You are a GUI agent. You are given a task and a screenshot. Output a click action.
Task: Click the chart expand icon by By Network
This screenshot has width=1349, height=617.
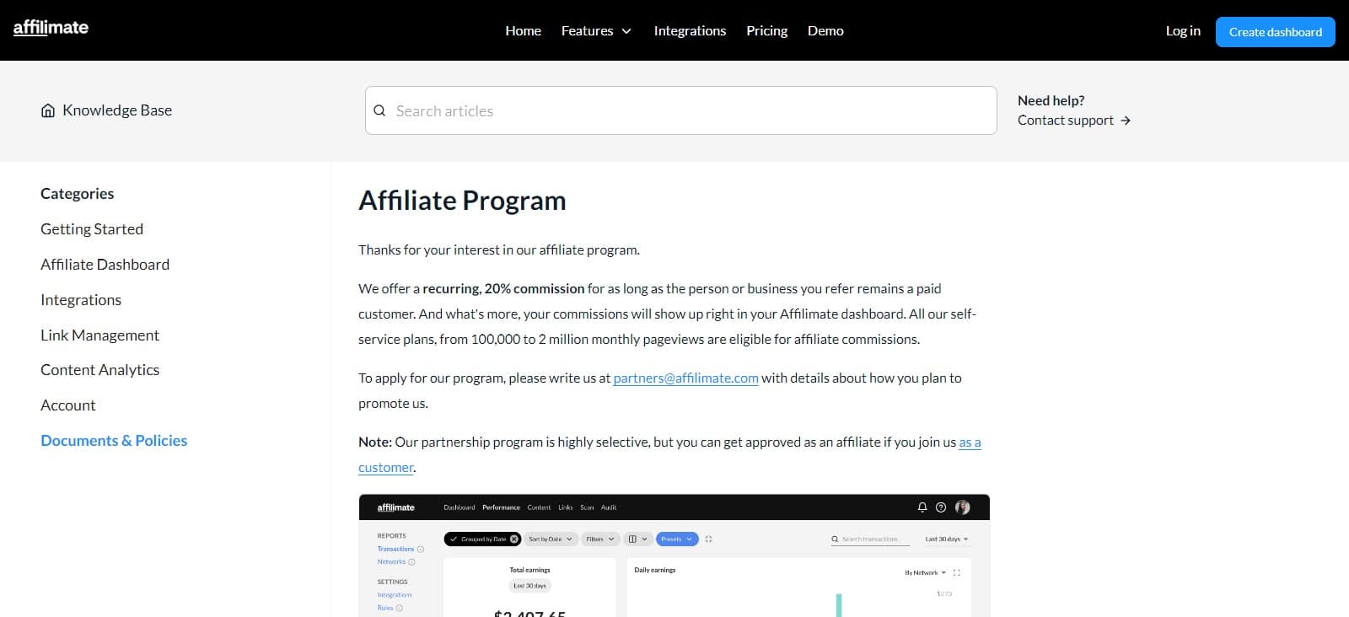[x=956, y=572]
